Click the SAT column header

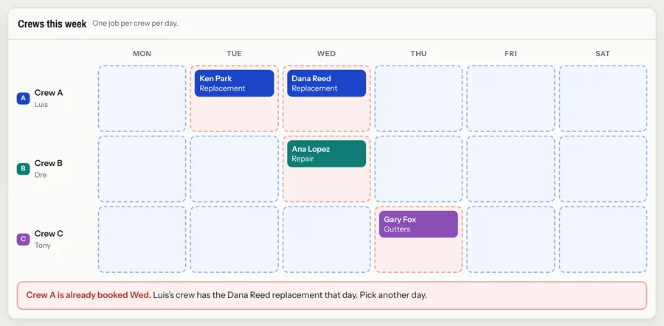(603, 53)
